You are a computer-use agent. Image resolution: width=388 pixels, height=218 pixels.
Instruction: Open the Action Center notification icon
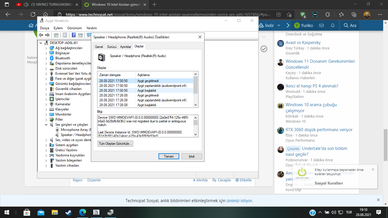click(x=379, y=212)
